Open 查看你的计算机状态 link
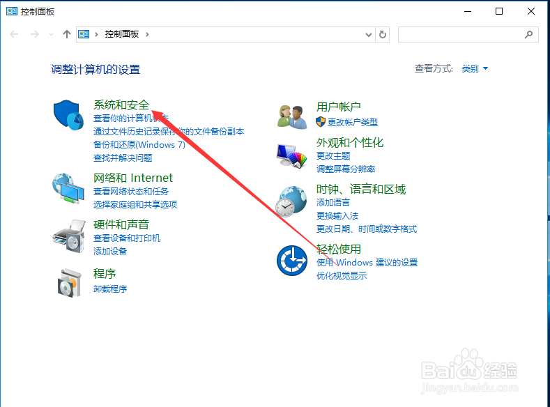The width and height of the screenshot is (550, 407). [x=131, y=118]
